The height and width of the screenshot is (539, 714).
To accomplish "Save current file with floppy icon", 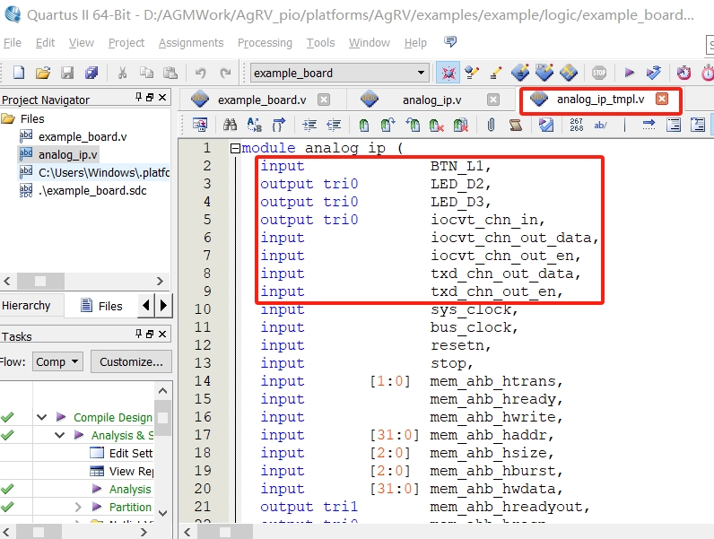I will coord(67,73).
